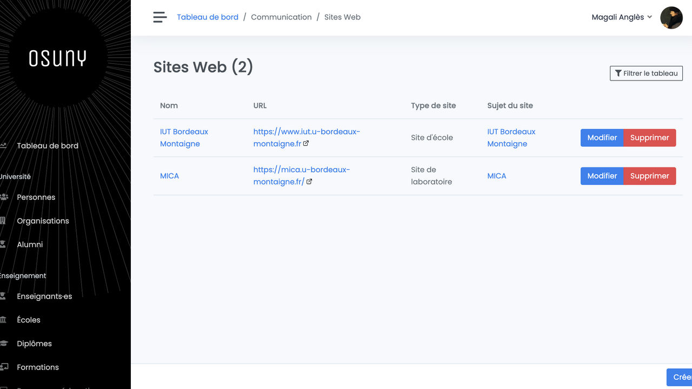Click the Filtrer le tableau button
Screen dimensions: 692x389
pyautogui.click(x=646, y=73)
